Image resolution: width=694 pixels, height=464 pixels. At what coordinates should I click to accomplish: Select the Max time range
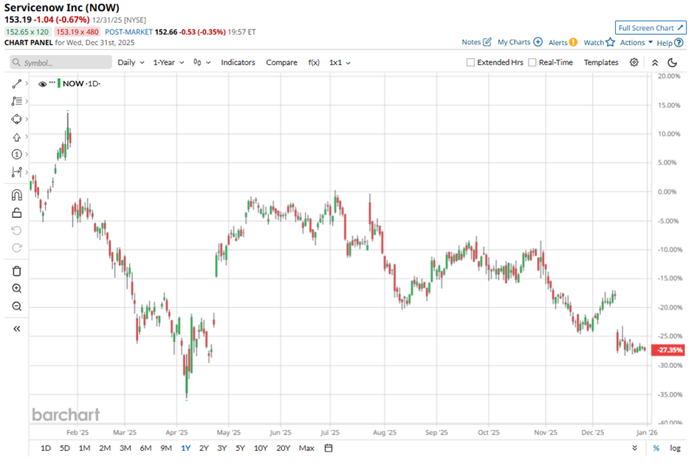306,448
